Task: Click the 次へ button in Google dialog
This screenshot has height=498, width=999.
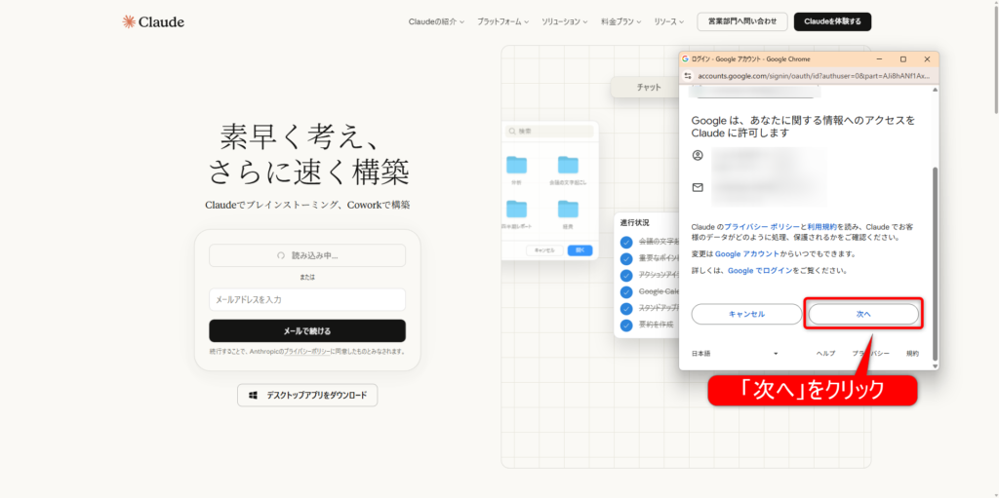Action: (862, 314)
